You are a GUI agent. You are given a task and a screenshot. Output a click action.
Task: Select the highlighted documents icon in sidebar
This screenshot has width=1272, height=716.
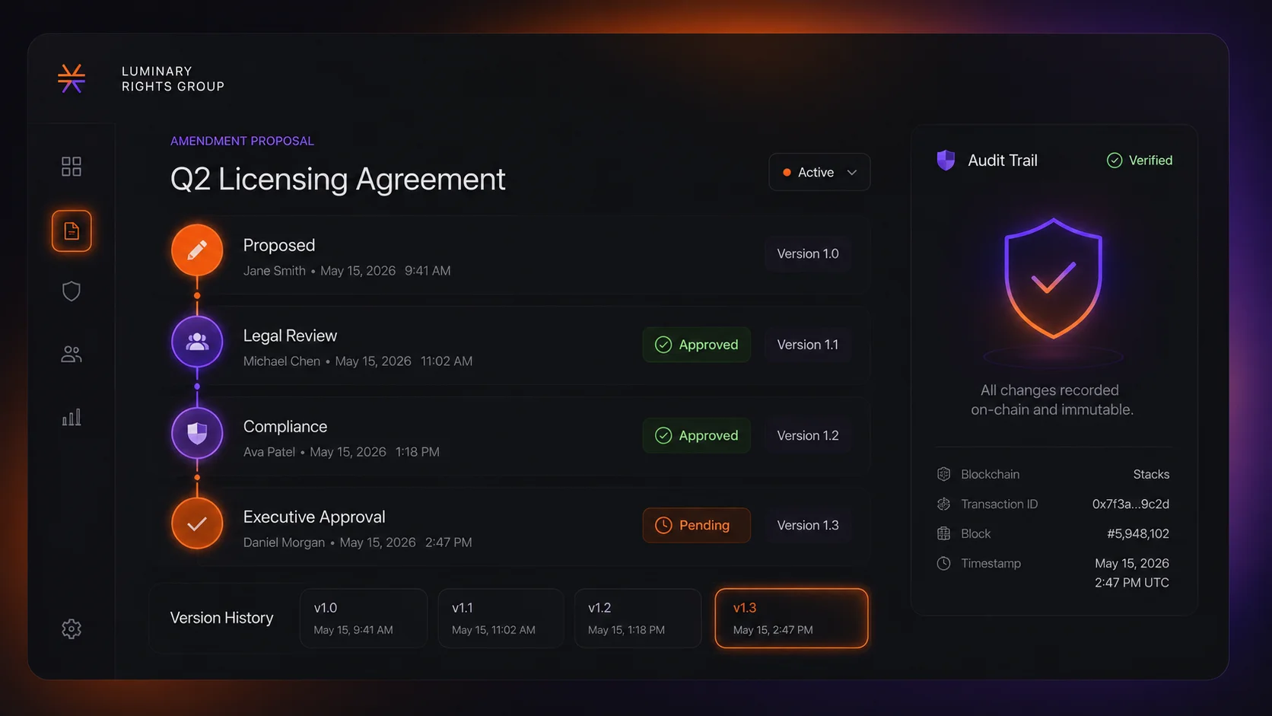72,231
